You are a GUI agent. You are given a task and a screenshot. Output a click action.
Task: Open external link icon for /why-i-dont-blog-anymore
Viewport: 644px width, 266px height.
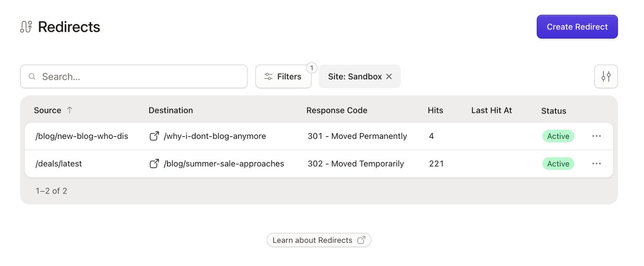point(154,136)
